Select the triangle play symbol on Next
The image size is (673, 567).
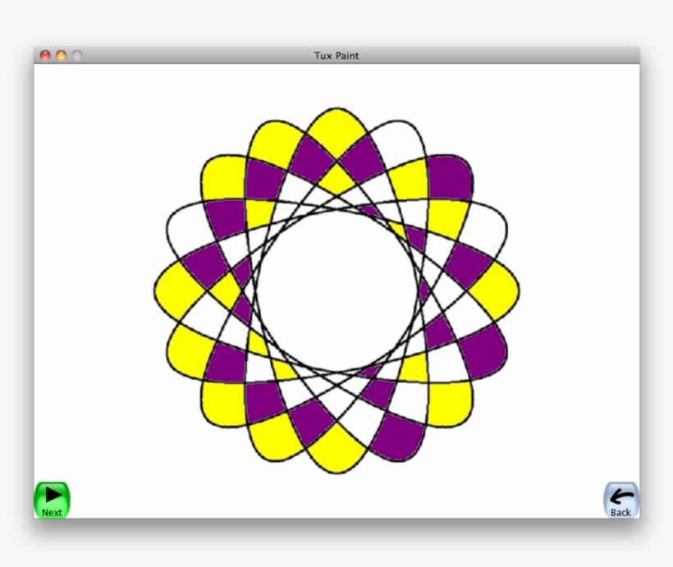(52, 495)
